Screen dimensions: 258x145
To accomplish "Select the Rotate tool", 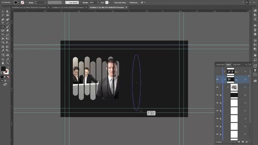I will pos(3,35).
